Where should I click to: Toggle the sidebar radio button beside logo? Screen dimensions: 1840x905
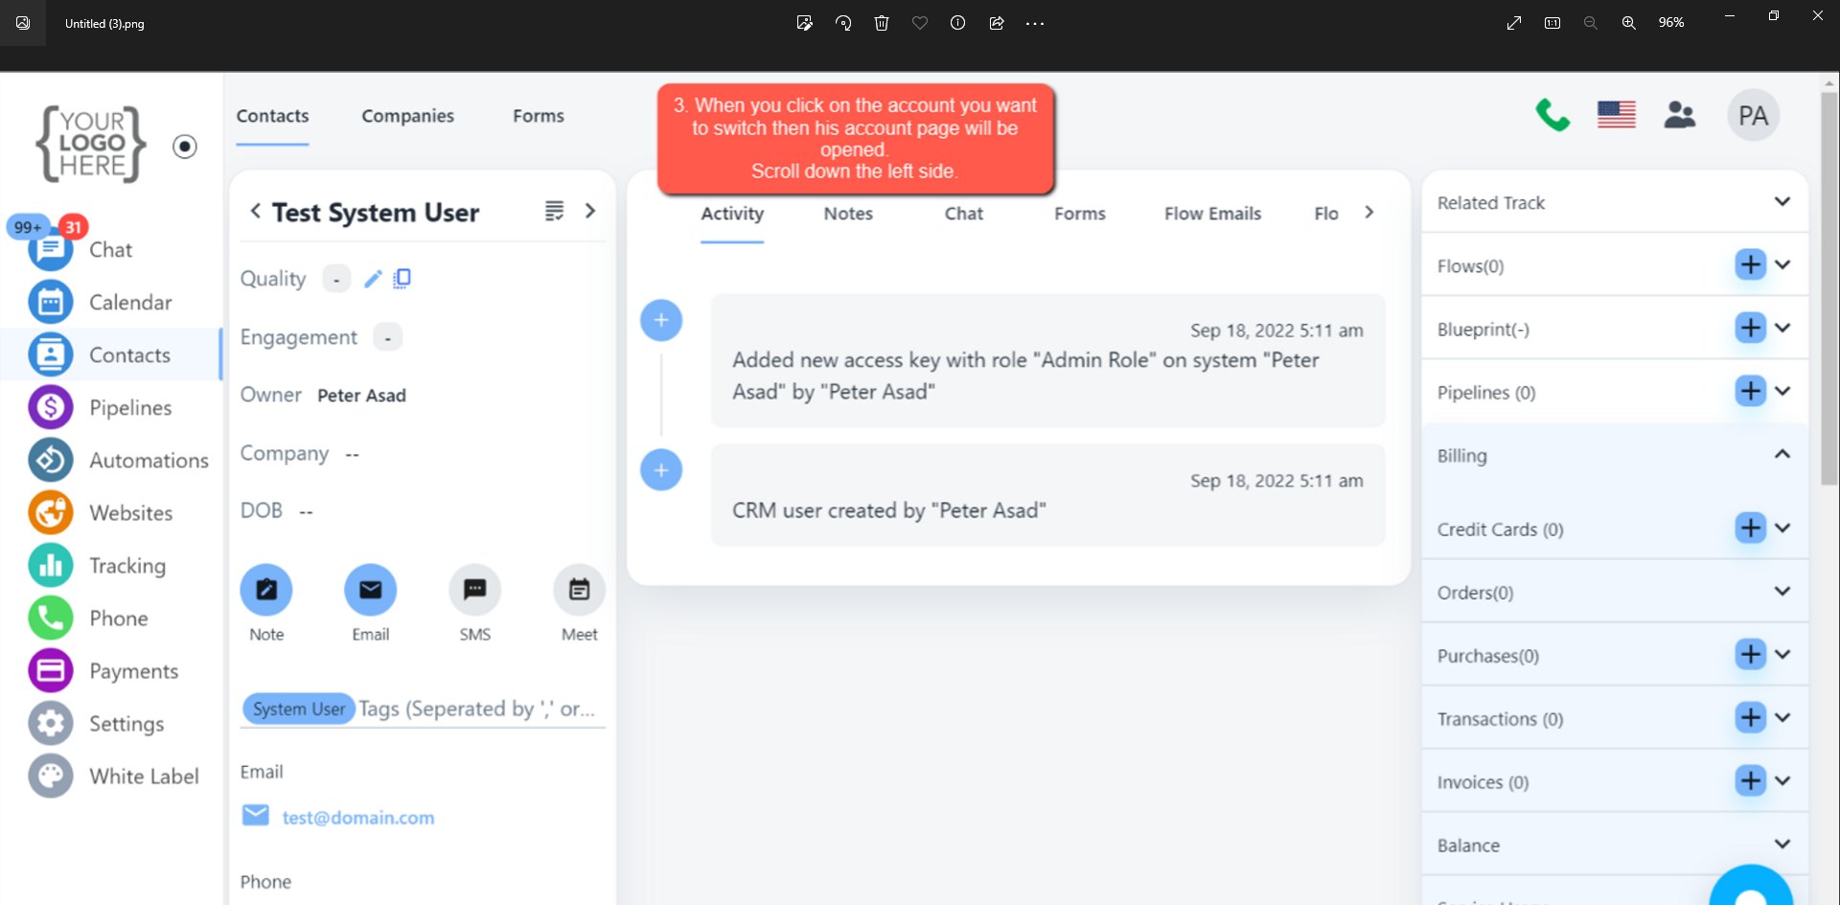coord(185,147)
